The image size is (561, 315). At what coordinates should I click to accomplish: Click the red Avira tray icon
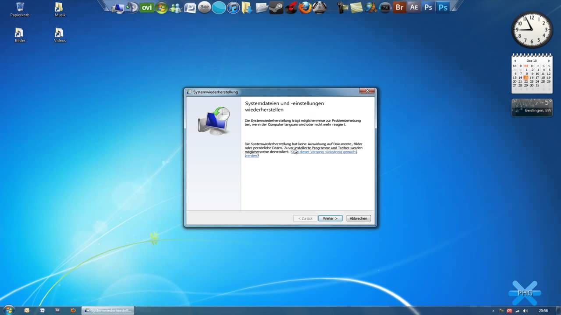click(509, 311)
